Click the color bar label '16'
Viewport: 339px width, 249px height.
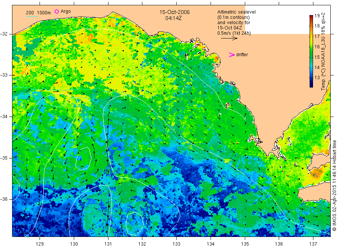[317, 47]
